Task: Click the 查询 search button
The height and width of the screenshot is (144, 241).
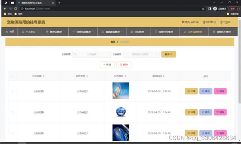Action: click(x=169, y=54)
